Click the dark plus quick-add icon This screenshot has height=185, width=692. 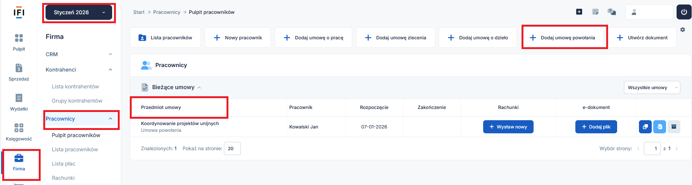tap(579, 12)
